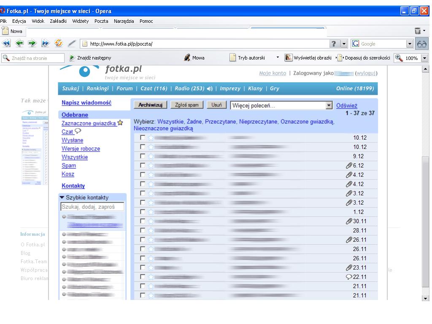
Task: Tick the checkbox for the 28.11 message
Action: tap(143, 230)
